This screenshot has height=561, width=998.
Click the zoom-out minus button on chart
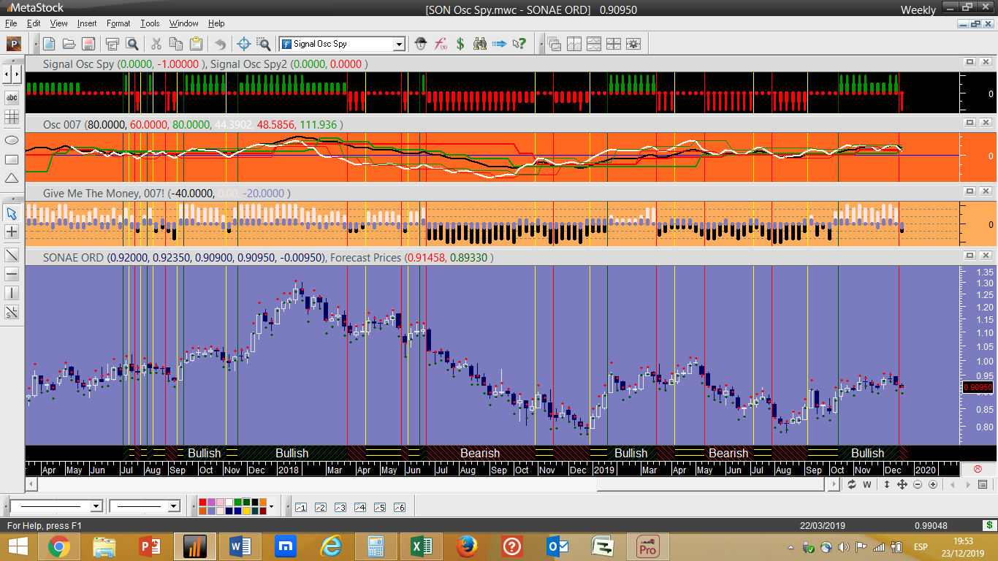tap(918, 485)
